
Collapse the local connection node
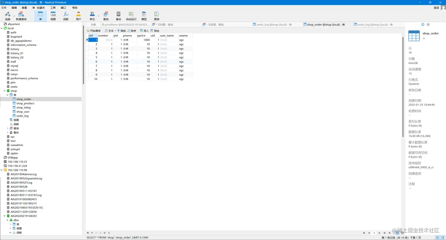(x=1, y=28)
